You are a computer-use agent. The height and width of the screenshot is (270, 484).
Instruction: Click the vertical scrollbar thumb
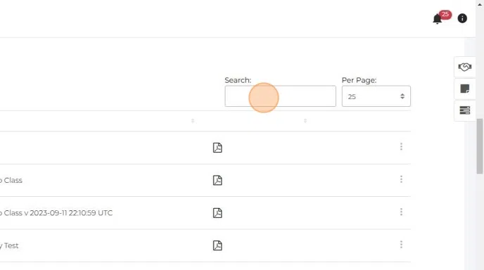(x=480, y=146)
